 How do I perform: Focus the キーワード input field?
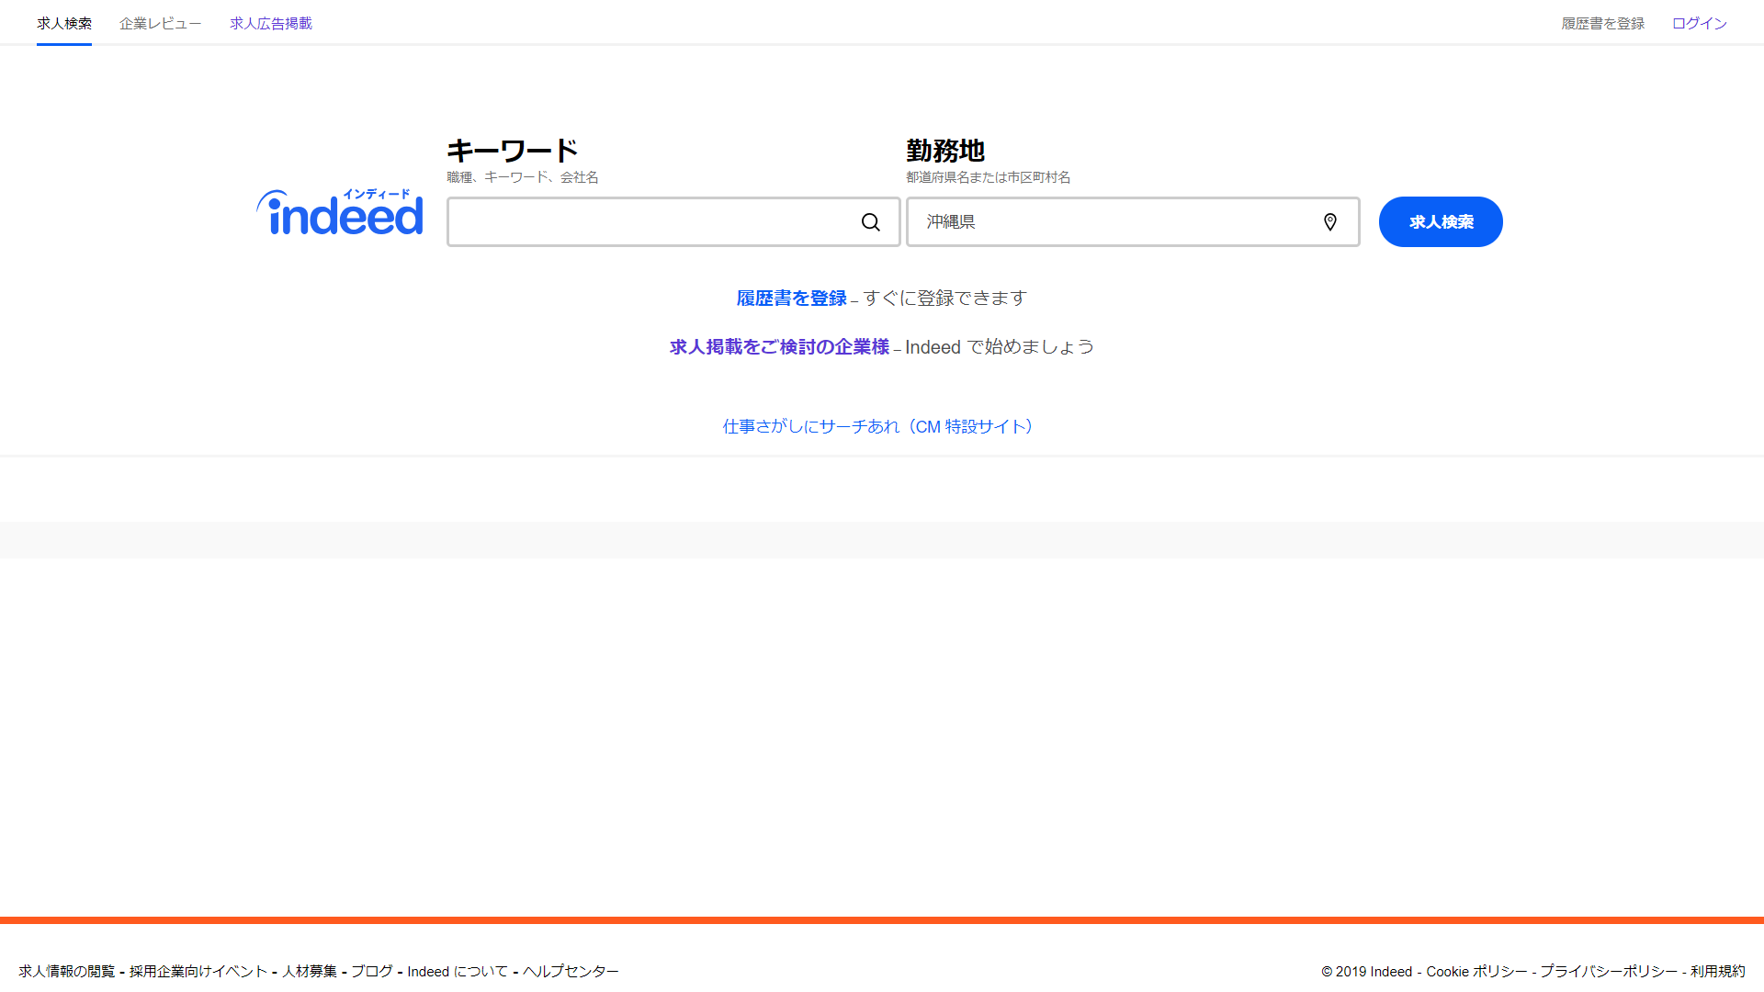coord(673,221)
